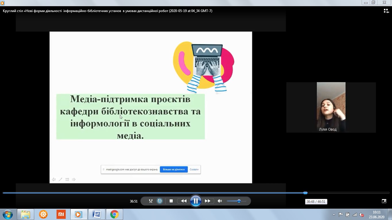Click the fast-forward button
Viewport: 392px width, 220px height.
click(x=207, y=201)
